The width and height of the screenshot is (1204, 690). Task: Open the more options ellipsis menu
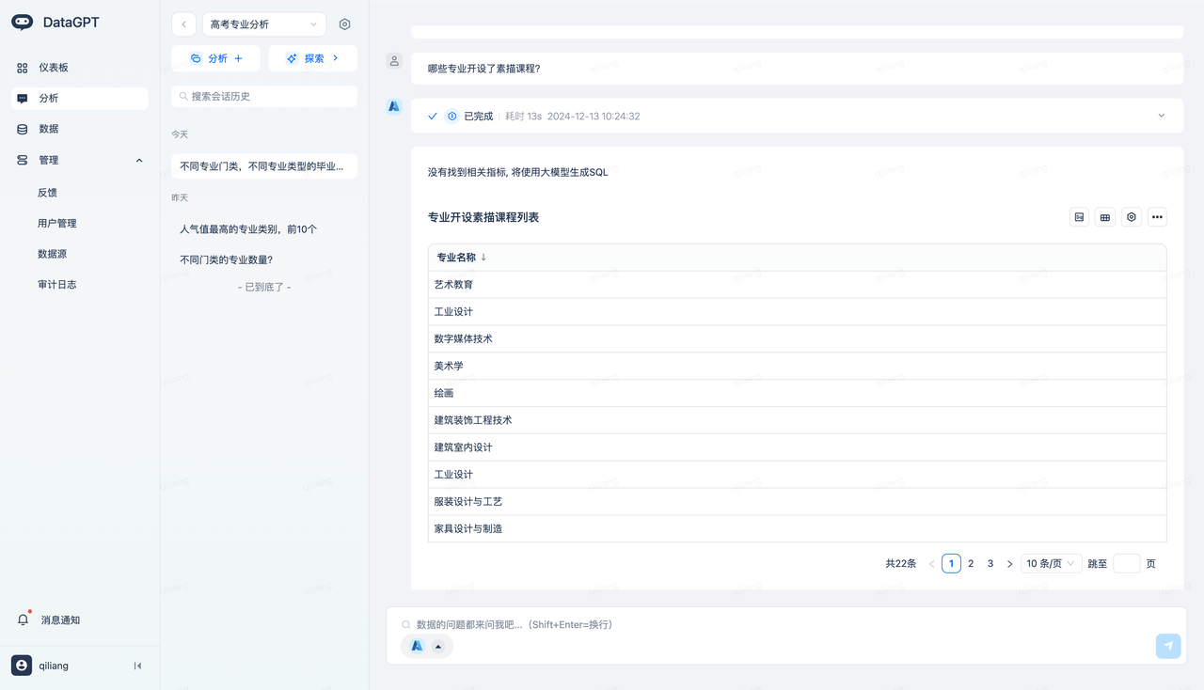pyautogui.click(x=1157, y=217)
